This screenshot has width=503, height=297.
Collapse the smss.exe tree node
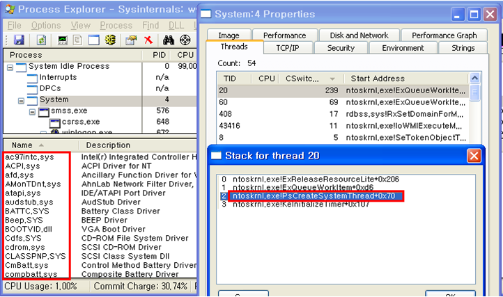coord(33,112)
